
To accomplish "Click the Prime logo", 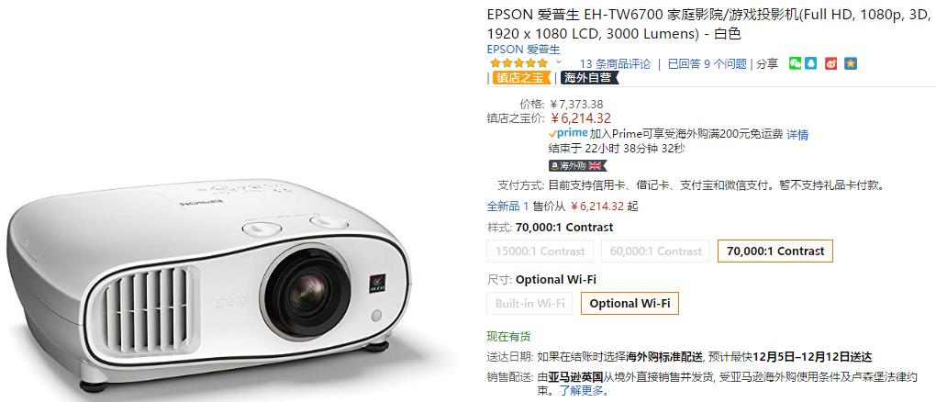I will (x=568, y=133).
